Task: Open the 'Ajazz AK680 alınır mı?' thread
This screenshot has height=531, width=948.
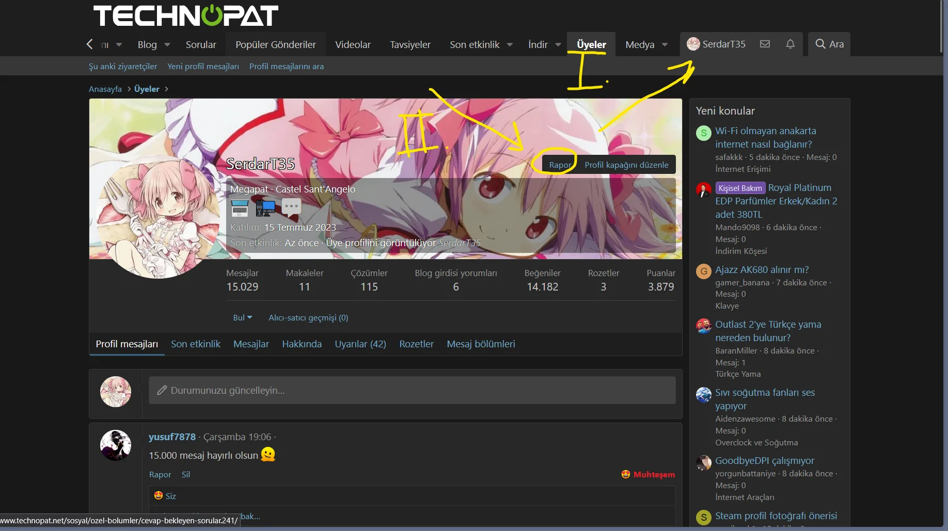Action: 762,270
